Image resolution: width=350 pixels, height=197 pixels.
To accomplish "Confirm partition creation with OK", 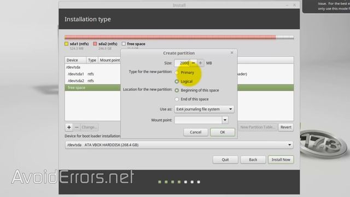I will point(223,132).
